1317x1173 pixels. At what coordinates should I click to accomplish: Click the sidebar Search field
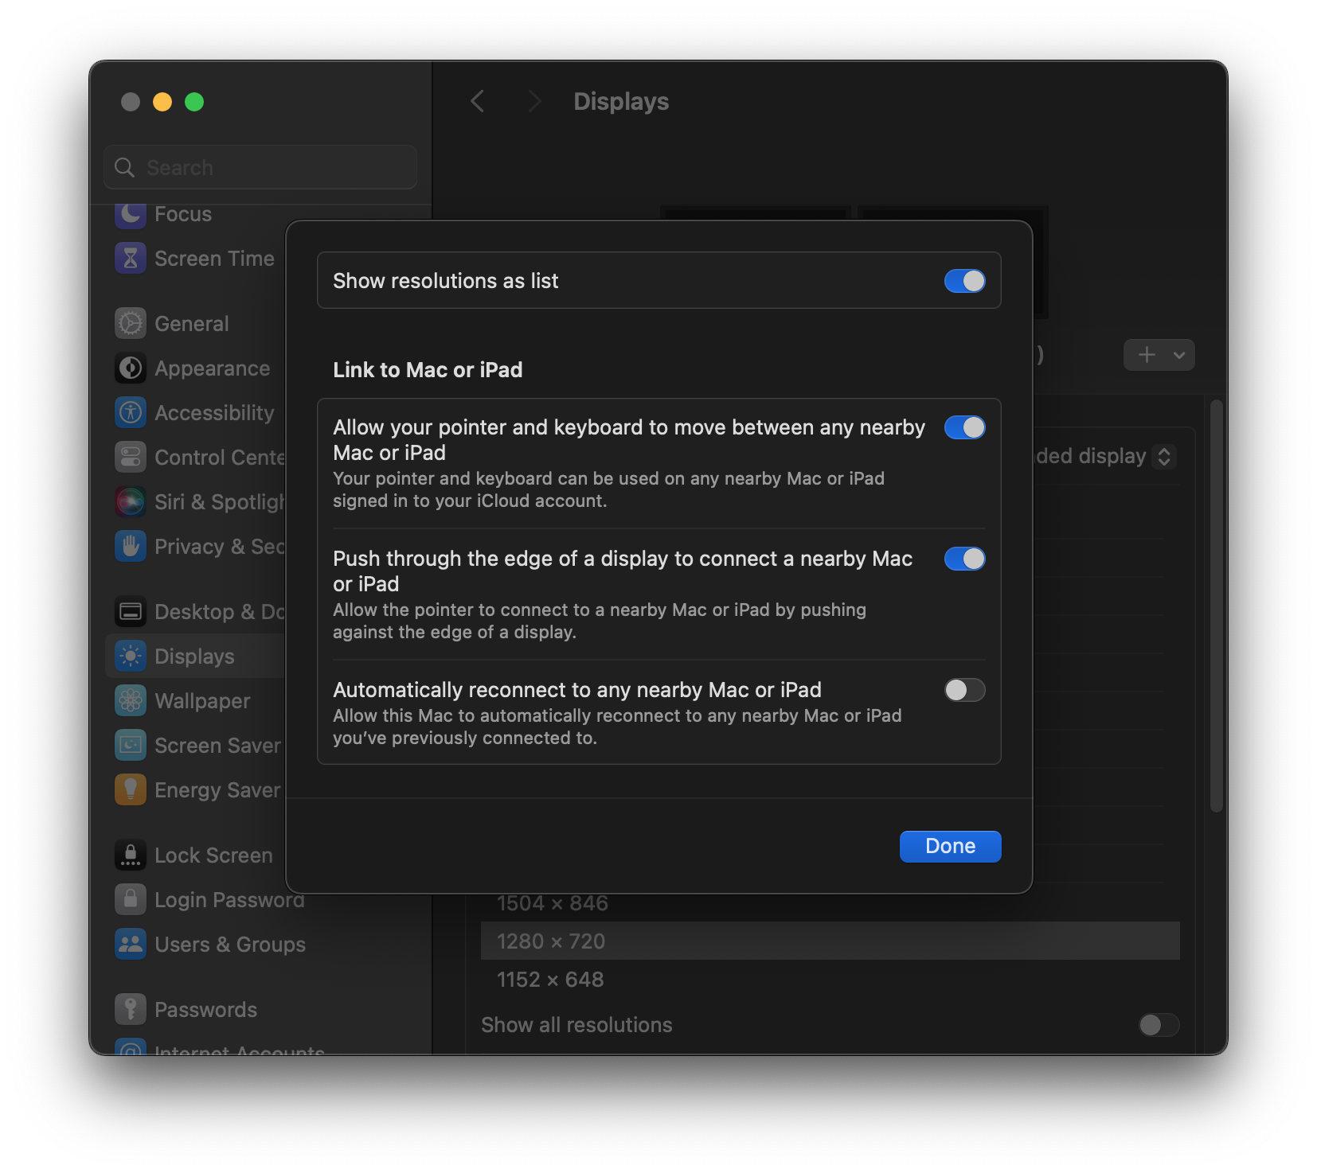coord(260,167)
